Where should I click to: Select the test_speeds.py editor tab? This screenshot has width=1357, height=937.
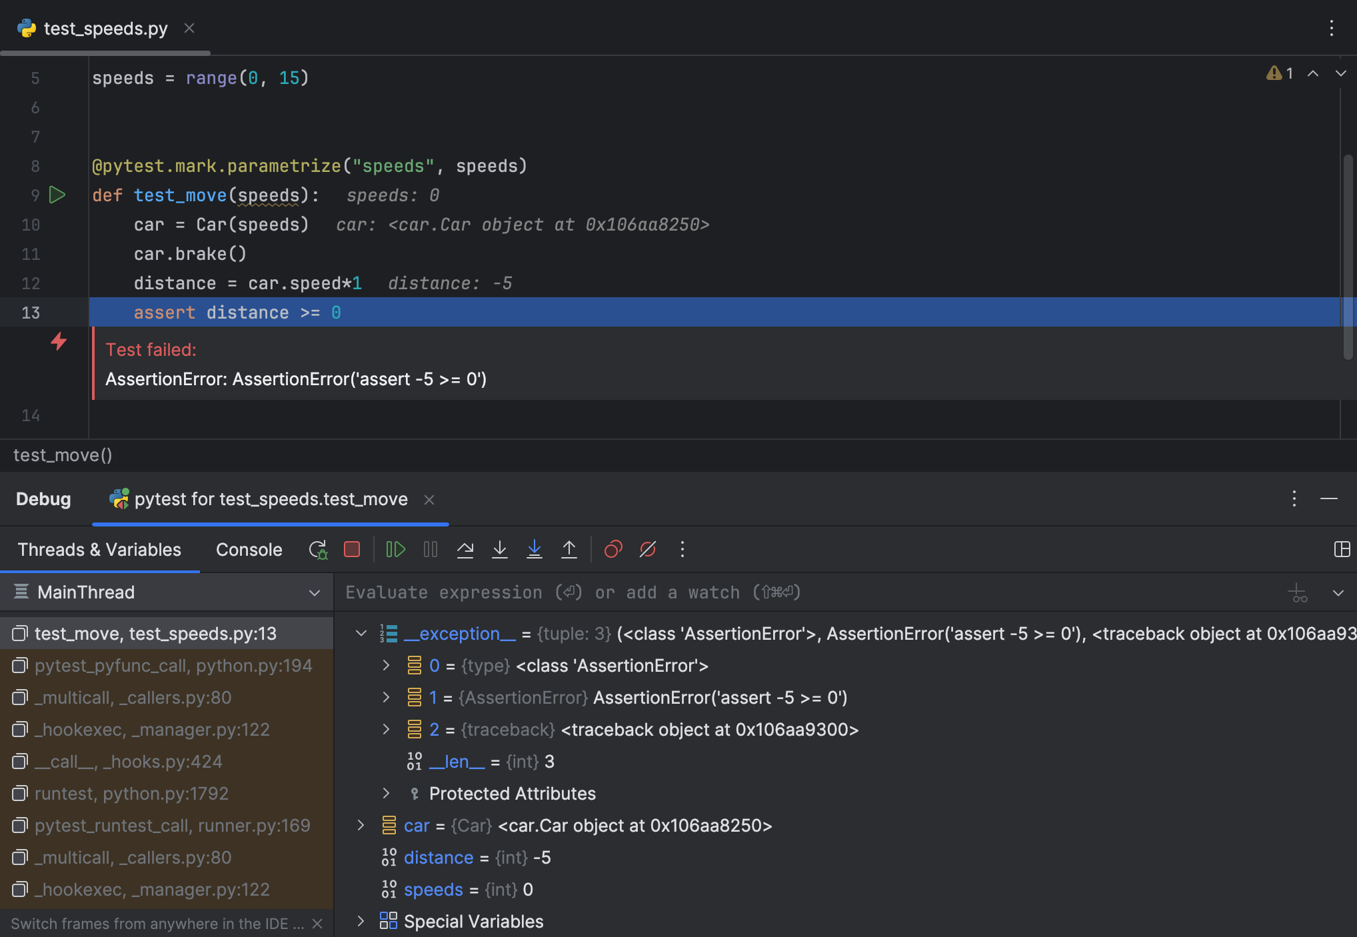coord(105,29)
